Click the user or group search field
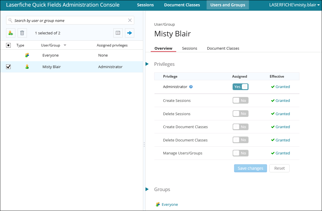The image size is (322, 211). (x=69, y=20)
